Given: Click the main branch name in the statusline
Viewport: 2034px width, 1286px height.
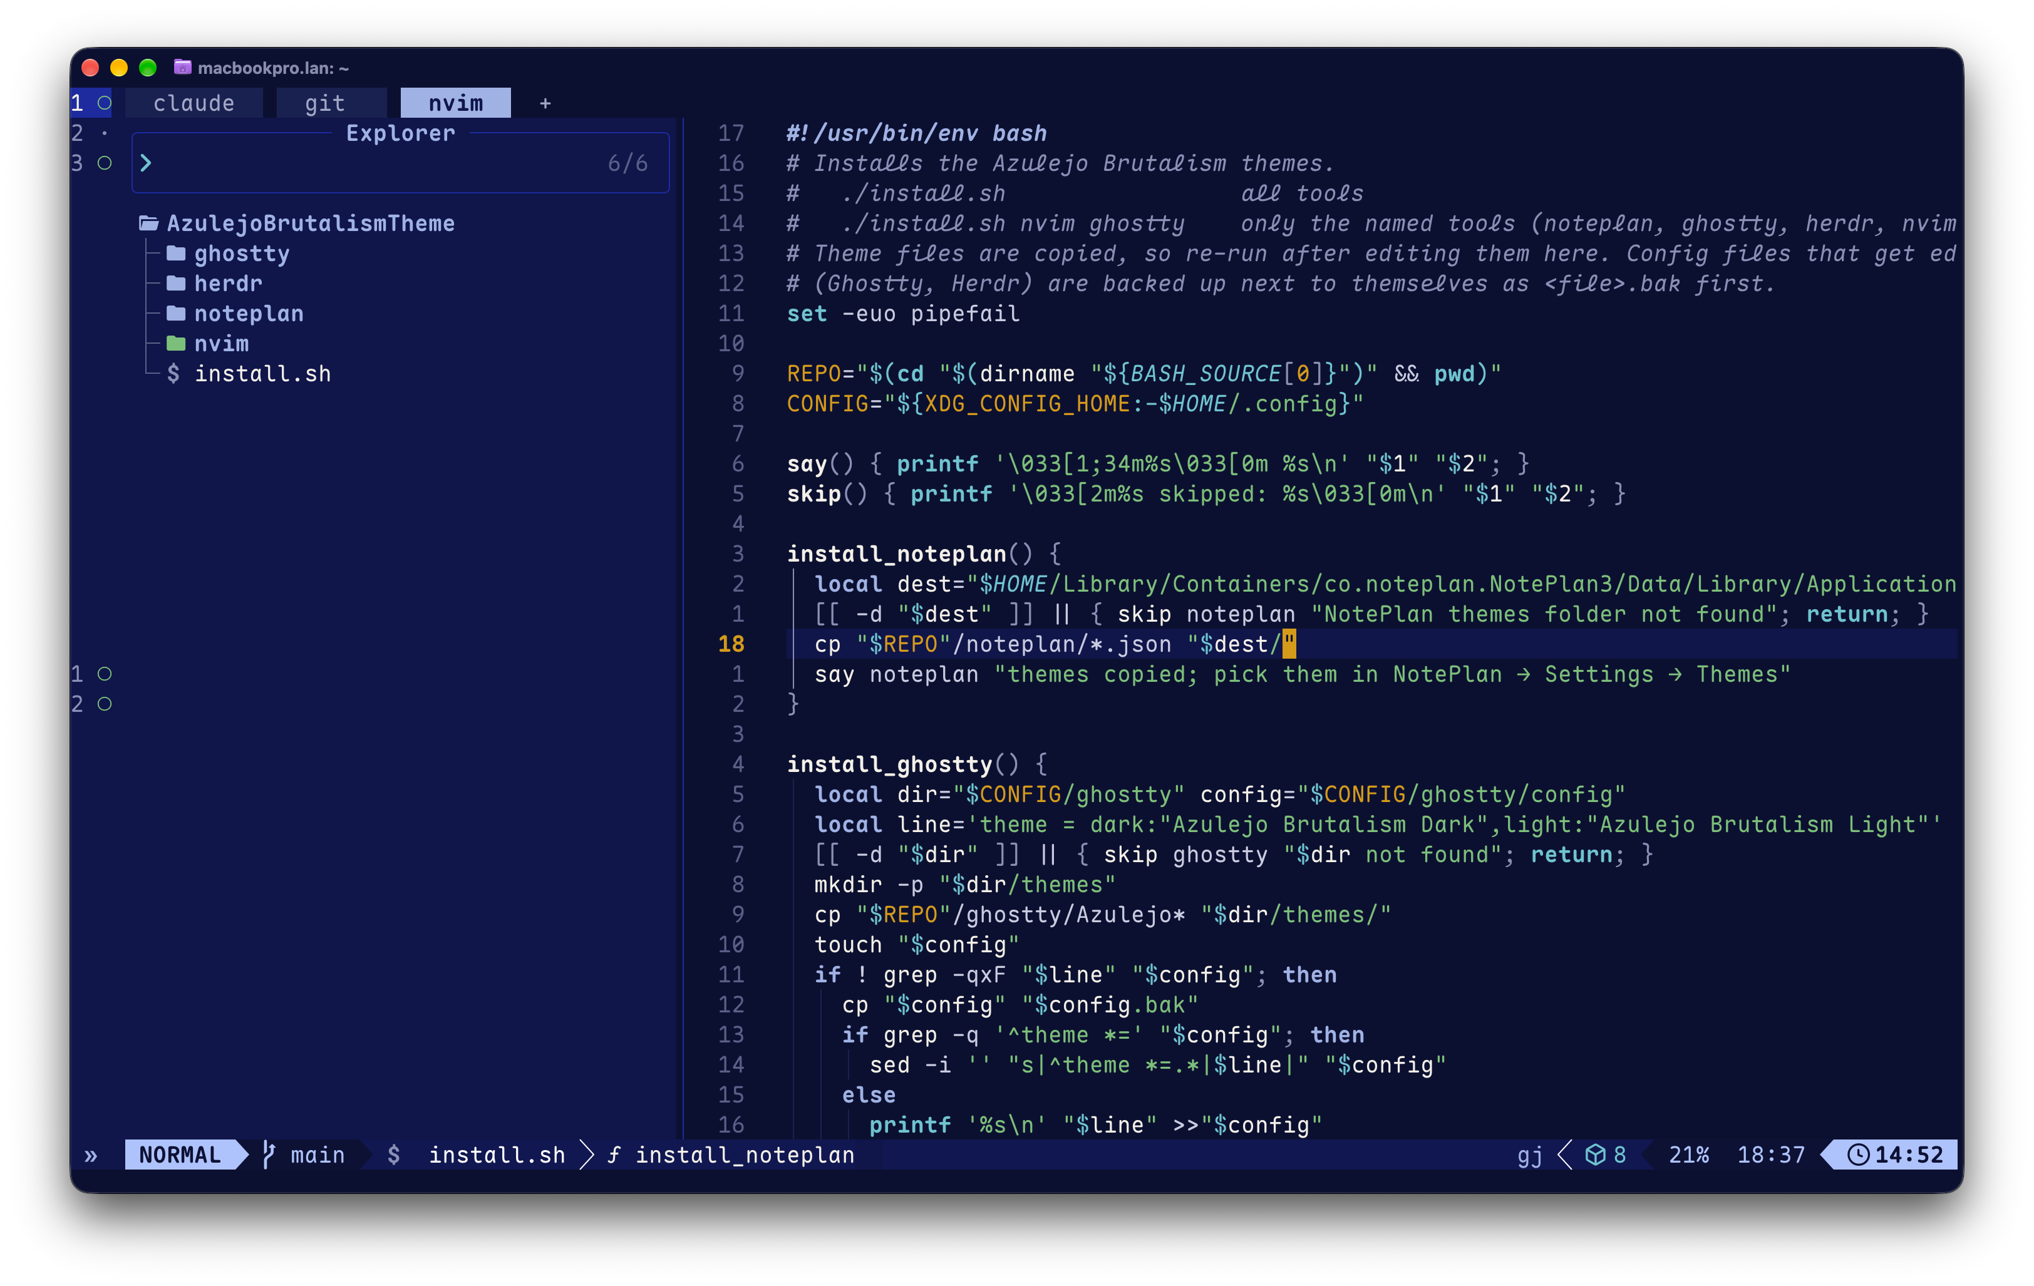Looking at the screenshot, I should 317,1155.
